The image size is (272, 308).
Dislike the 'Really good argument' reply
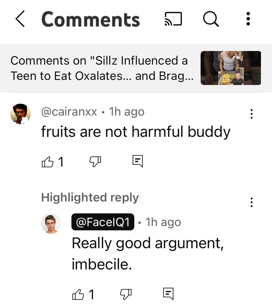click(x=126, y=294)
